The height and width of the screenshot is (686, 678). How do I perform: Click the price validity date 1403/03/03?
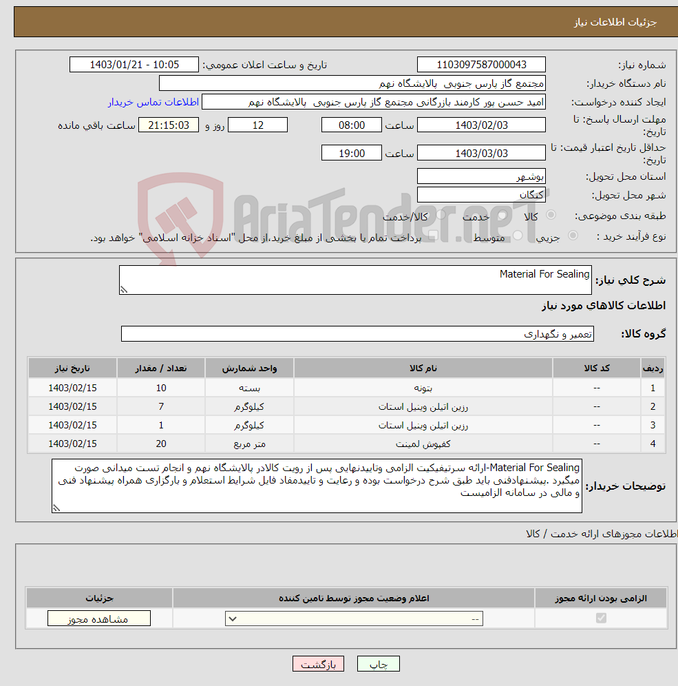(x=481, y=153)
